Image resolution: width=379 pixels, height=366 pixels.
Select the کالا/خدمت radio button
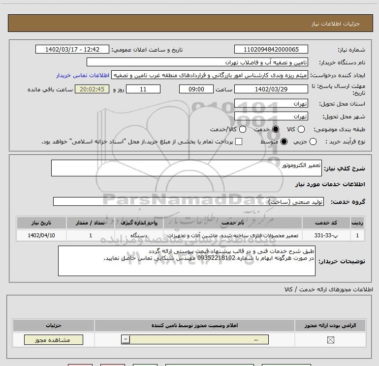[243, 129]
